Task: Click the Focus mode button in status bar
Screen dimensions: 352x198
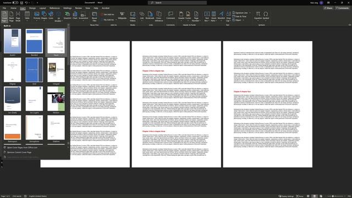Action: tap(300, 196)
